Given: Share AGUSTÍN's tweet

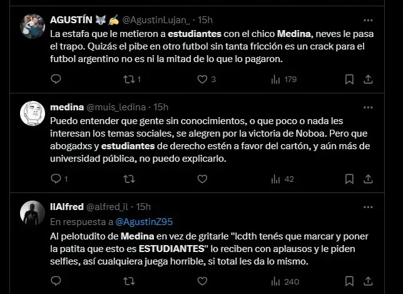Looking at the screenshot, I should pos(369,80).
